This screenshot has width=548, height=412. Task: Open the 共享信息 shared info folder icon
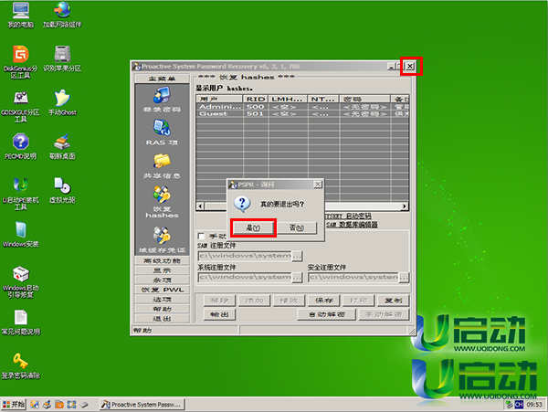pos(162,165)
